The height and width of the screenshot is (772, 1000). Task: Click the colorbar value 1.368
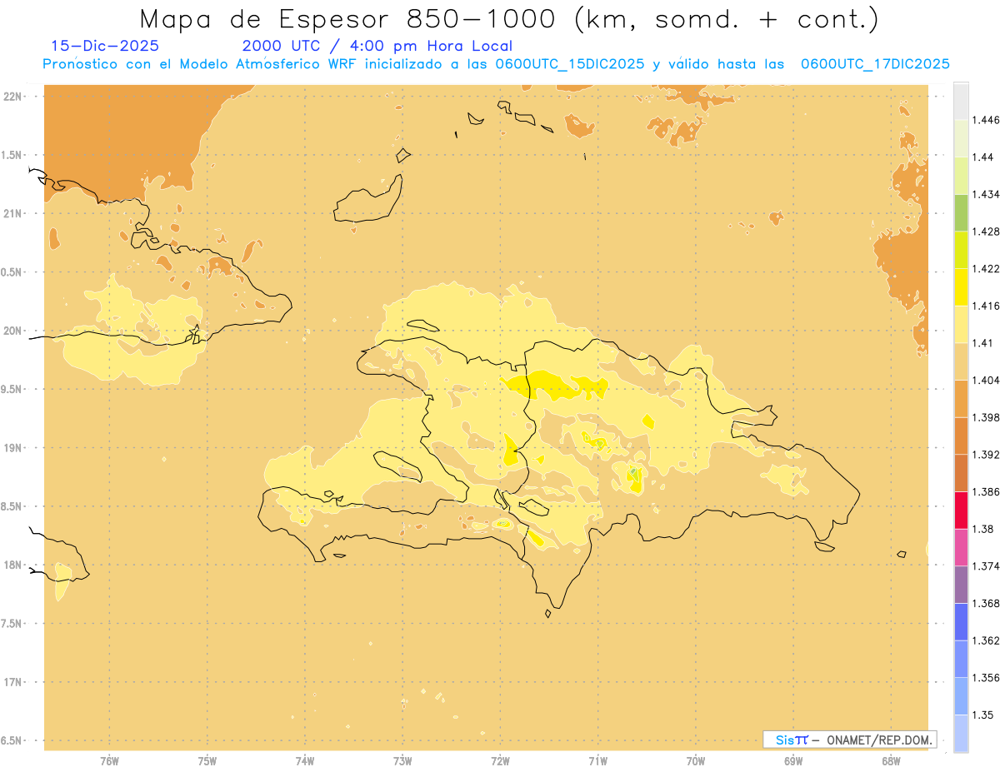[987, 603]
